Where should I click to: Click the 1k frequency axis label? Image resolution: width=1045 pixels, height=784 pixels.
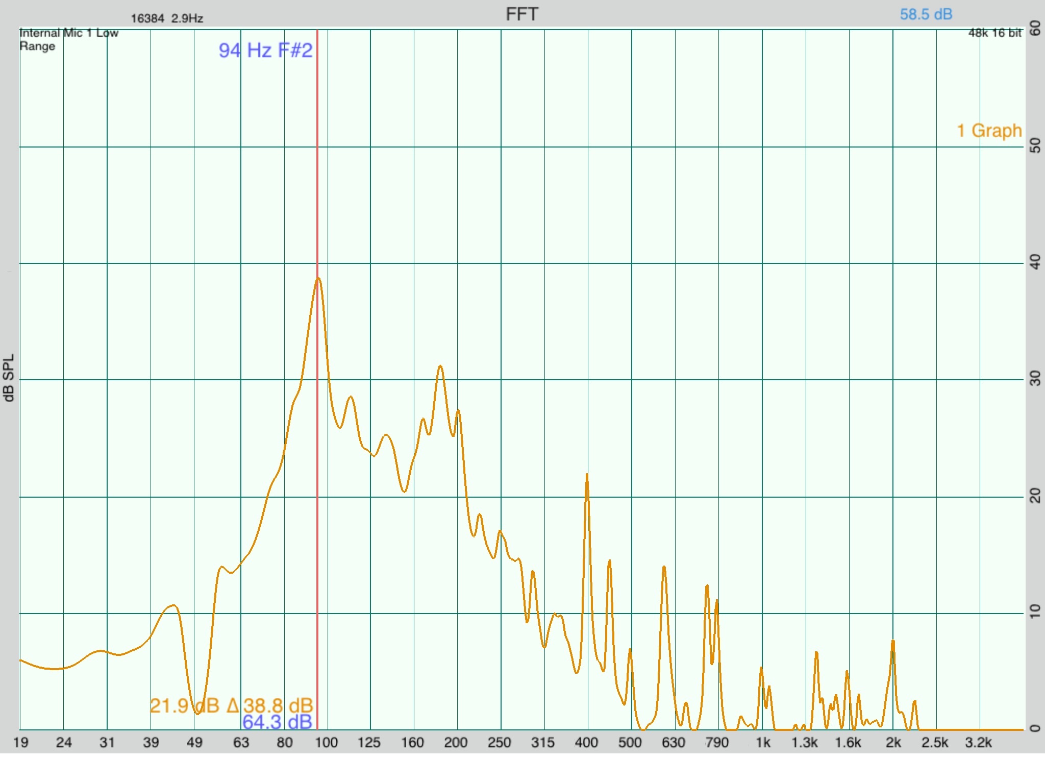[763, 743]
